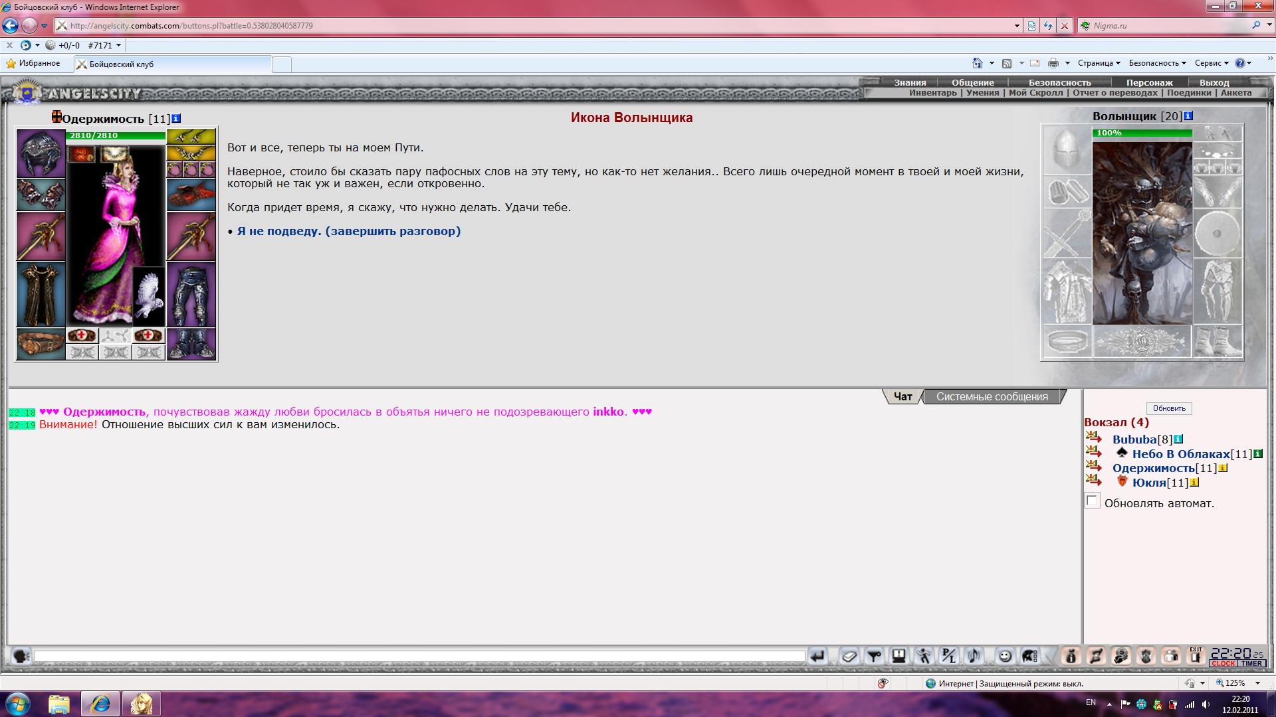Open the Страница dropdown menu

(x=1099, y=63)
